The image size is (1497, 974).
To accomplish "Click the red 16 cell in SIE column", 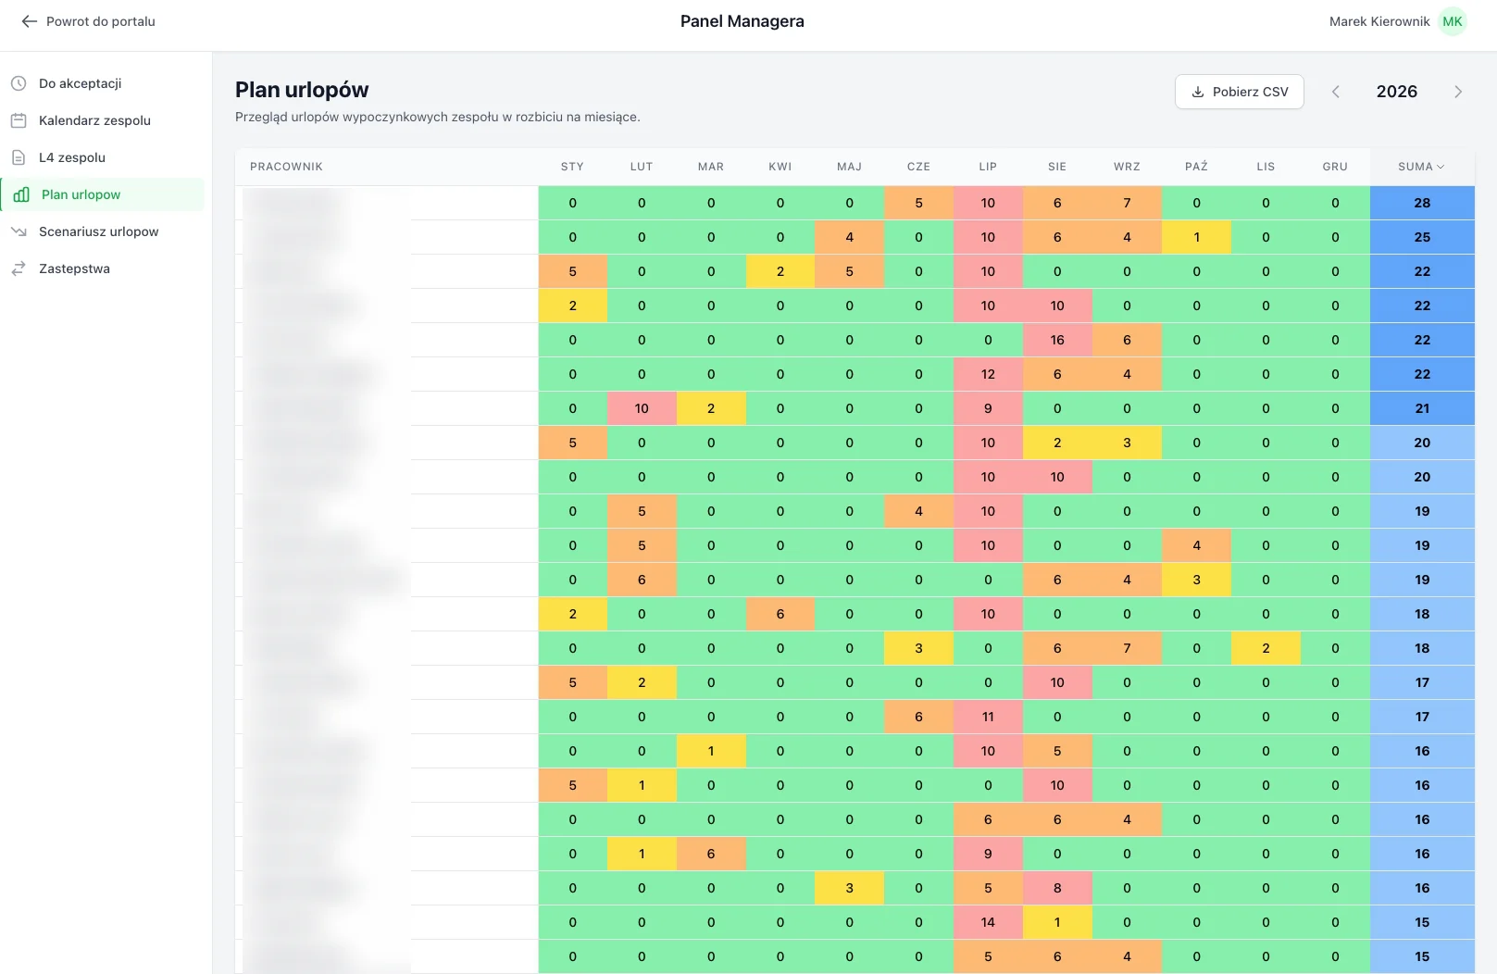I will [x=1057, y=340].
